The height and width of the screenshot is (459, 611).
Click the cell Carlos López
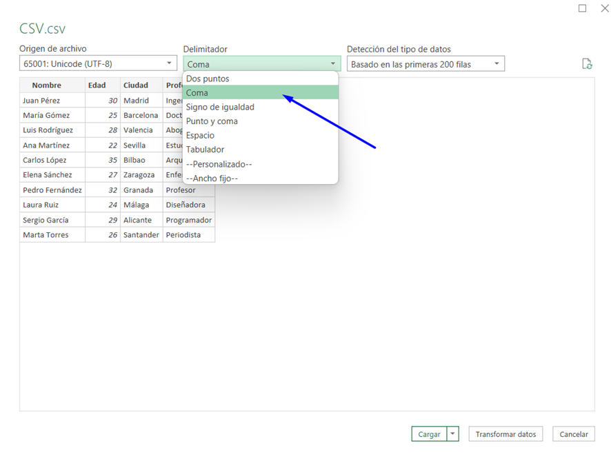click(x=52, y=160)
